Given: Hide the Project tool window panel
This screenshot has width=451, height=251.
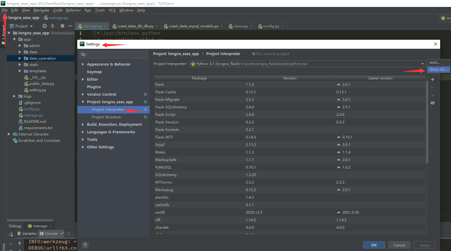Looking at the screenshot, I should pyautogui.click(x=70, y=26).
